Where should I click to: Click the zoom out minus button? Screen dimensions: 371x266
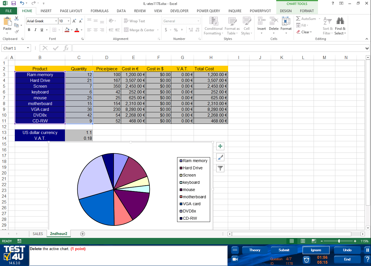pyautogui.click(x=322, y=241)
